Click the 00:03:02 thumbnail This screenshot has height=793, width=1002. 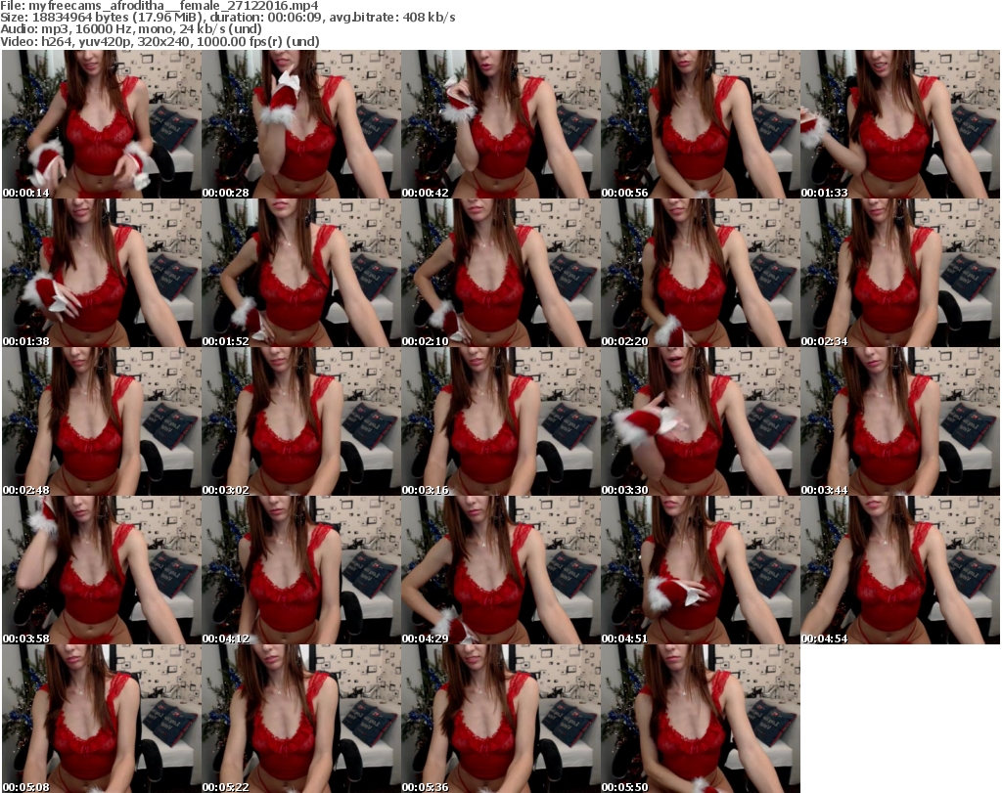(301, 421)
